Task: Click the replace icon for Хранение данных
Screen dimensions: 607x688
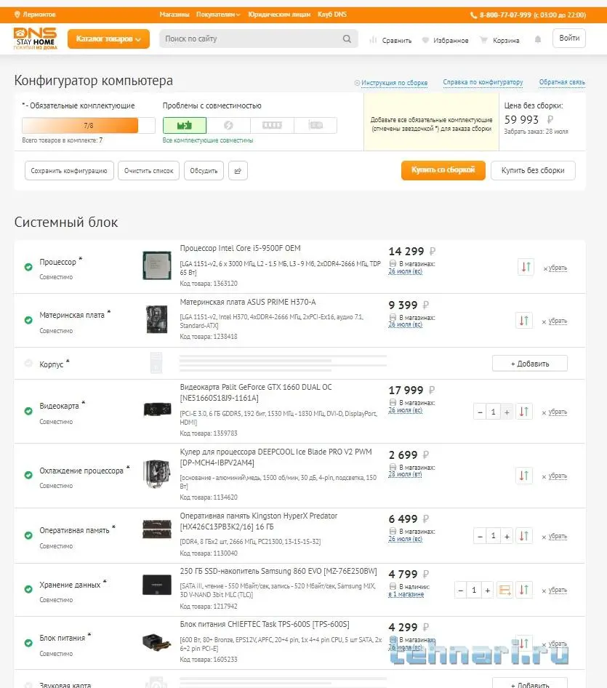Action: point(524,590)
